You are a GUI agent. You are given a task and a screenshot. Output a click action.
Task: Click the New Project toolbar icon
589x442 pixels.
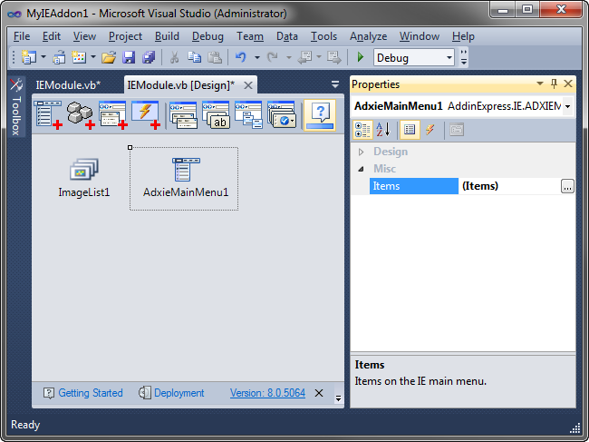(x=29, y=57)
